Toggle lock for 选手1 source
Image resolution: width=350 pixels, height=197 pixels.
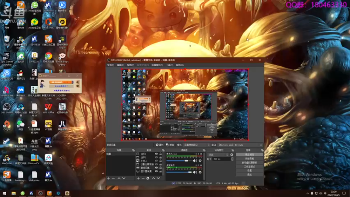(x=161, y=154)
